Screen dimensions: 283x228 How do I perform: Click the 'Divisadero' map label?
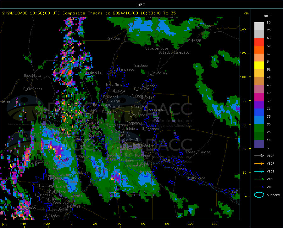(x=153, y=109)
